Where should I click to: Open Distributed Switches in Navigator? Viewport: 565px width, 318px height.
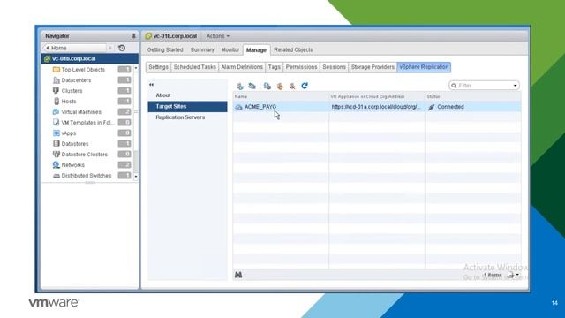87,176
